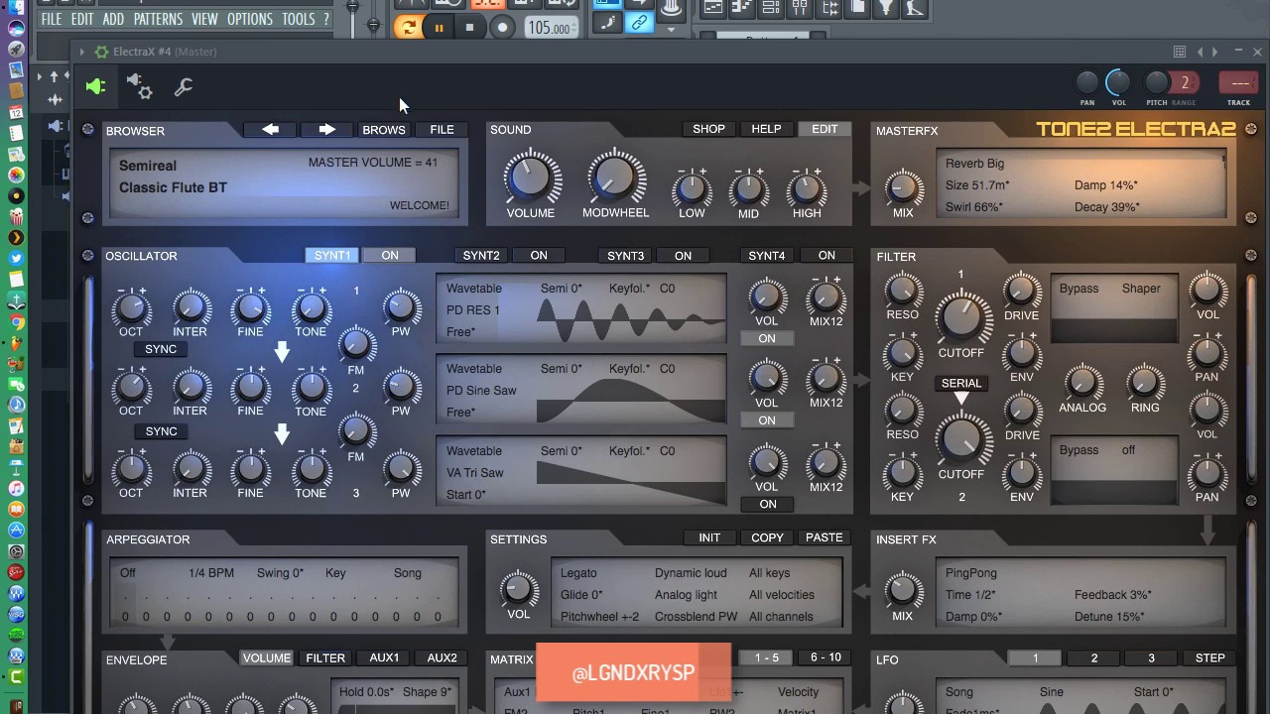Open the plugin wrapper settings plug-gear icon
The height and width of the screenshot is (714, 1270).
tap(140, 87)
